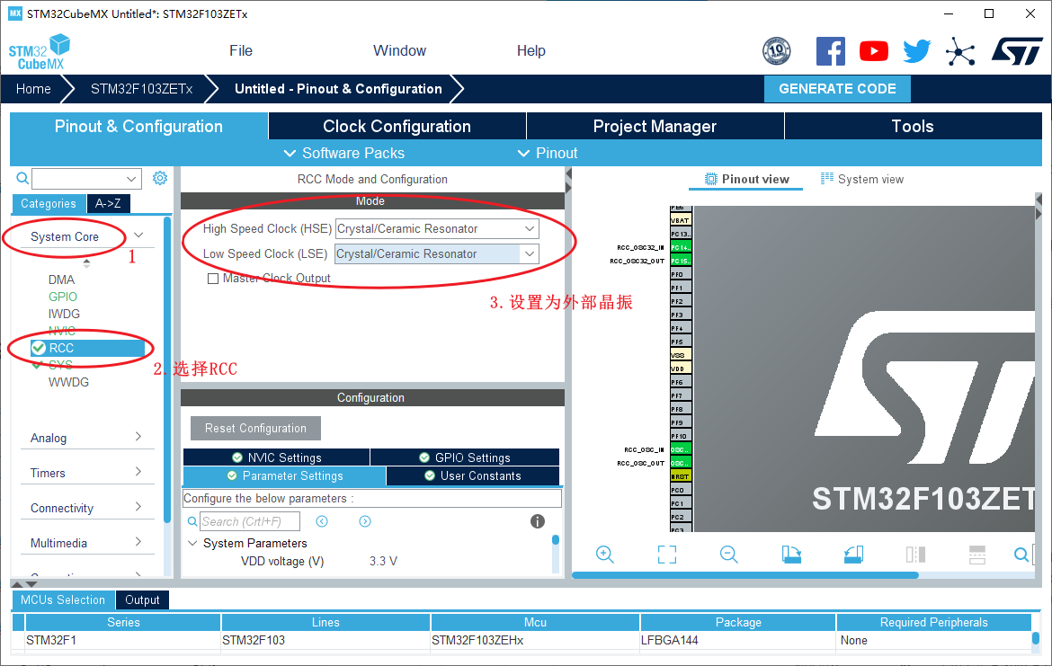Zoom out of the pinout view
The image size is (1052, 666).
point(728,554)
